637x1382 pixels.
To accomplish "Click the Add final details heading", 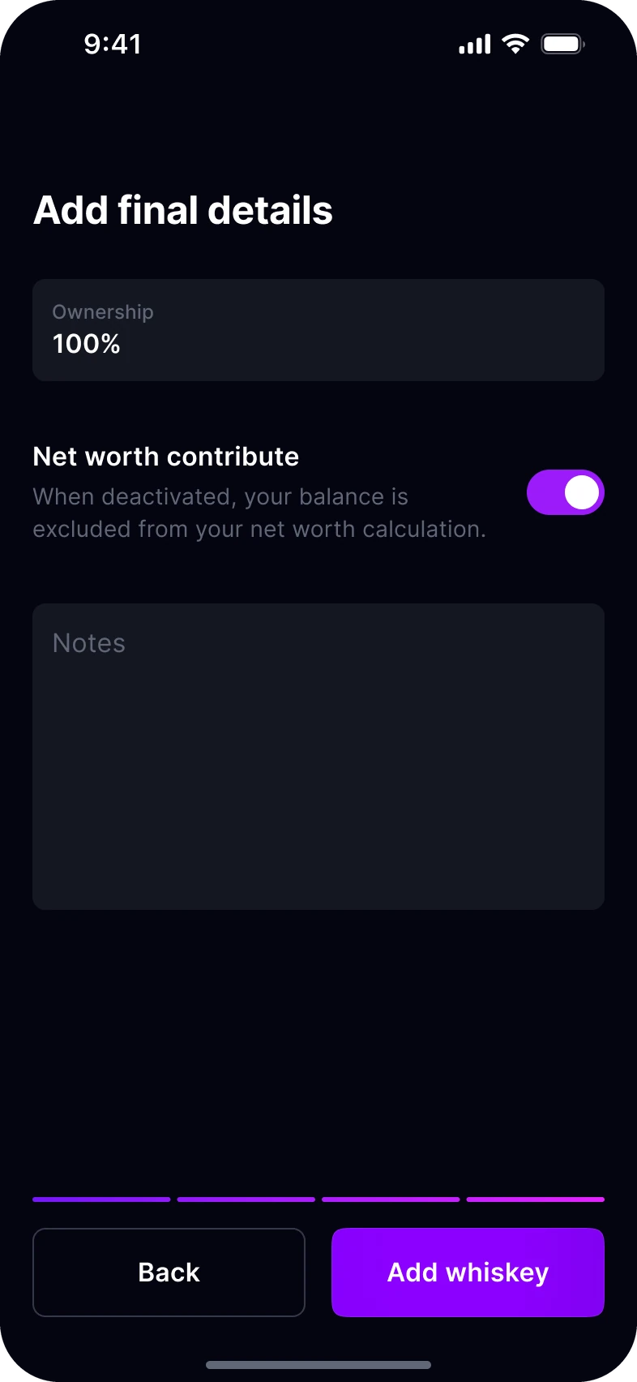I will 183,211.
